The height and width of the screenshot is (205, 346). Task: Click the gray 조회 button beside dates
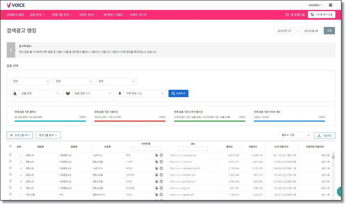(329, 31)
